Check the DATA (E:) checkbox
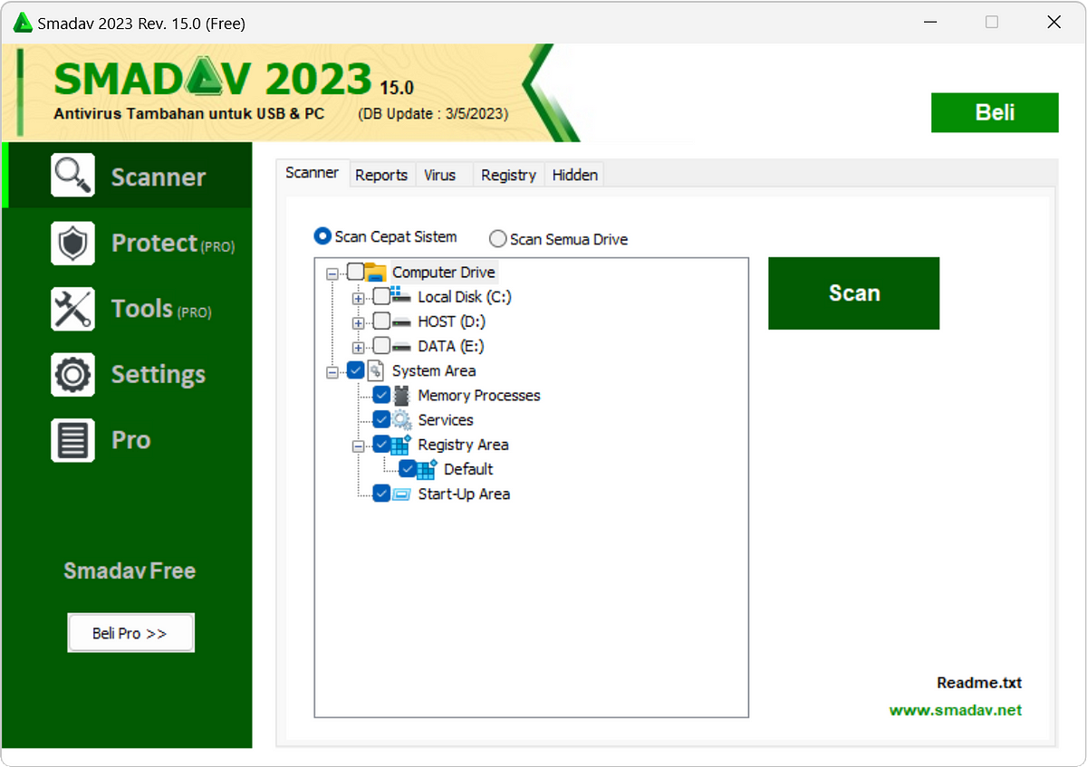Image resolution: width=1087 pixels, height=767 pixels. pyautogui.click(x=381, y=345)
